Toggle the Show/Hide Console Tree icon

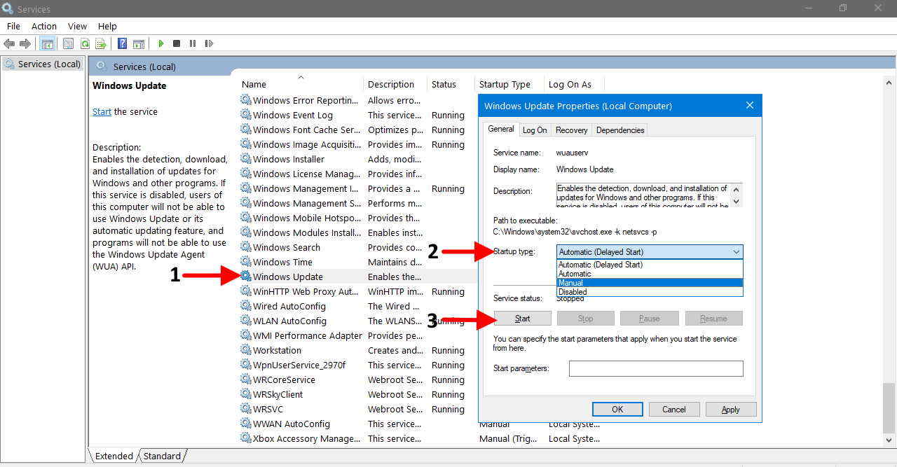(48, 43)
